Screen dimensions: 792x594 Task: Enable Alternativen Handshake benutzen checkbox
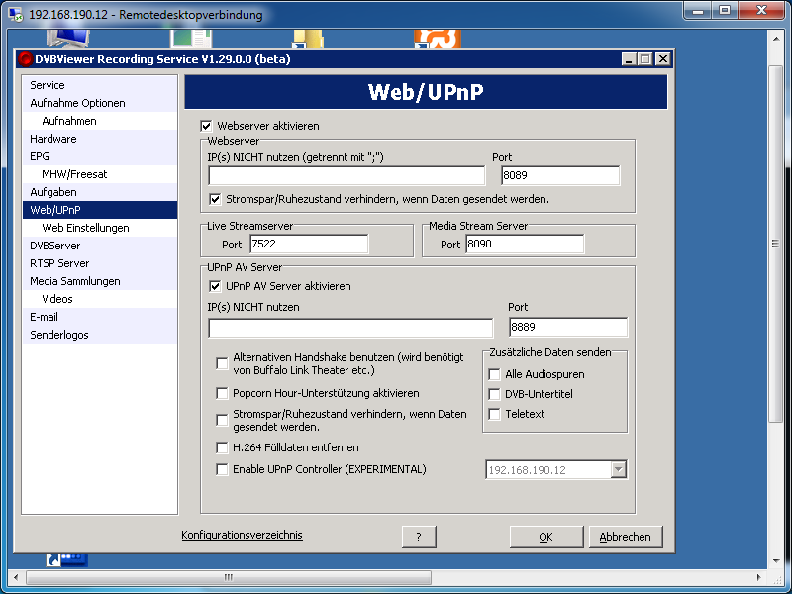222,363
